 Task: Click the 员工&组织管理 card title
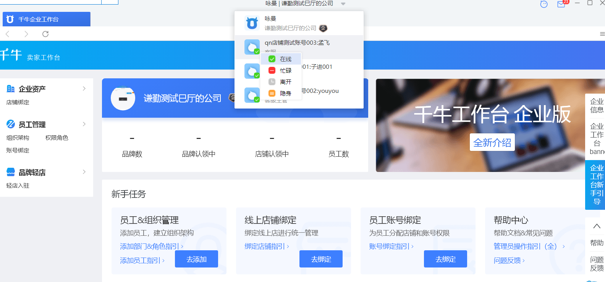(149, 220)
